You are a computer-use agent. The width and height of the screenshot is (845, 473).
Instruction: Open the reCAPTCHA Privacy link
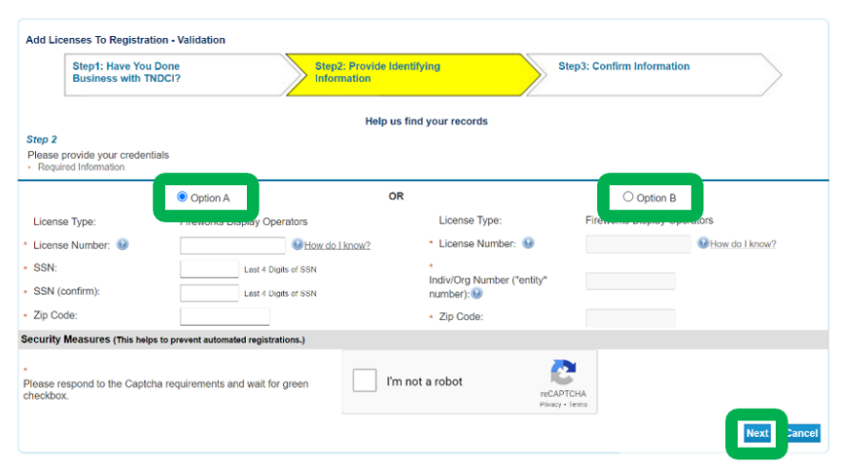550,405
